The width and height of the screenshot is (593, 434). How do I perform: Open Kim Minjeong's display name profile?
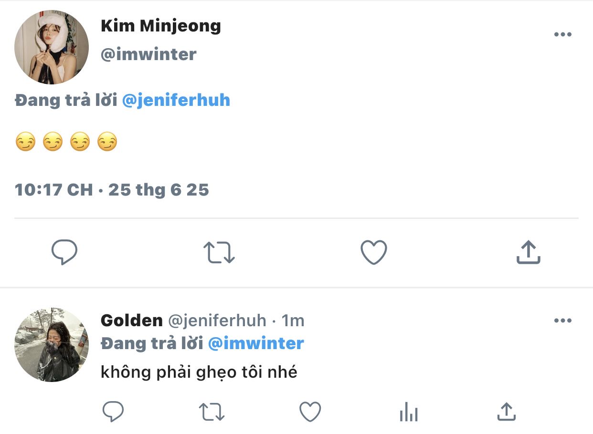tap(160, 26)
